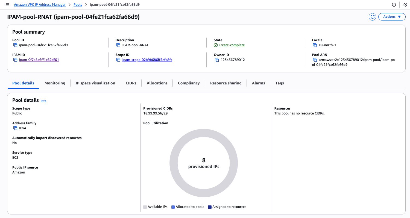Screen dimensions: 410x218
Task: Go to the Allocations tab
Action: point(157,83)
